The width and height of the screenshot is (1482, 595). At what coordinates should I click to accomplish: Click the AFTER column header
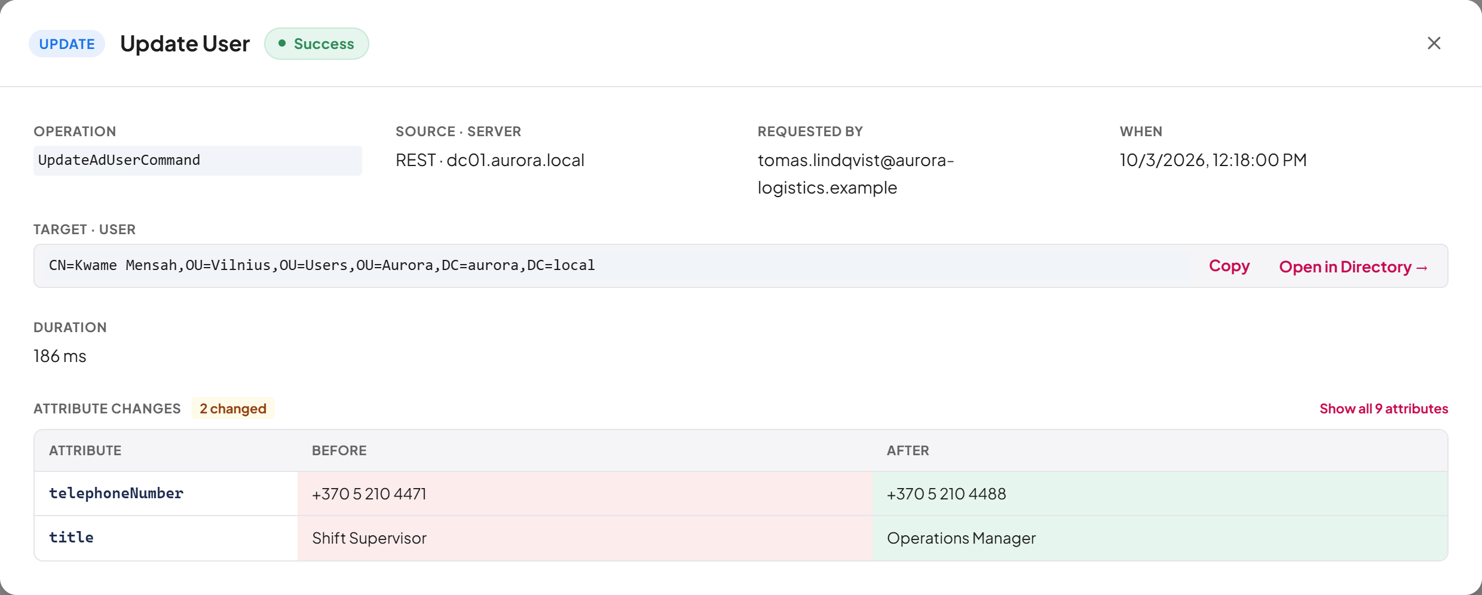tap(908, 450)
